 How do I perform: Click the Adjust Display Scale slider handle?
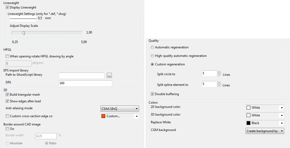(x=24, y=33)
